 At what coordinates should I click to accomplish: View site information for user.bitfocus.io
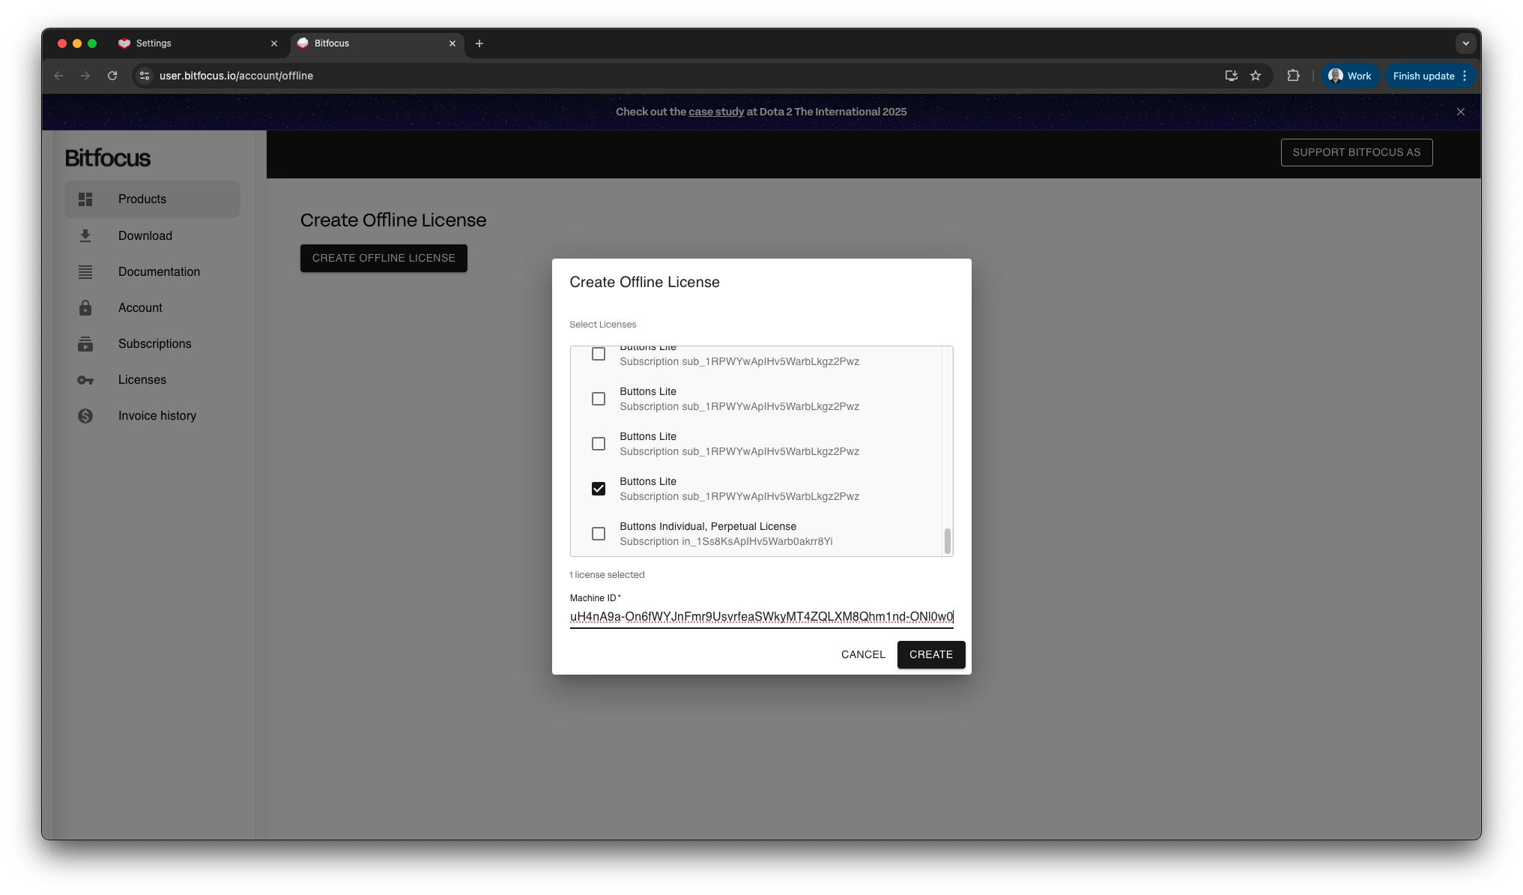(145, 76)
